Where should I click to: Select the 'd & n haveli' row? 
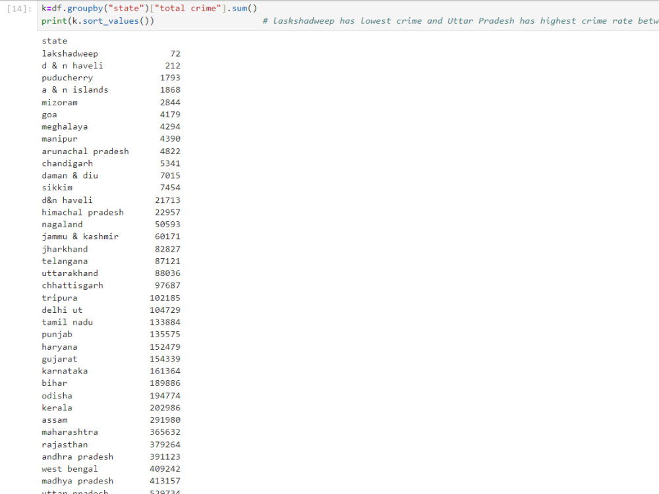tap(111, 65)
